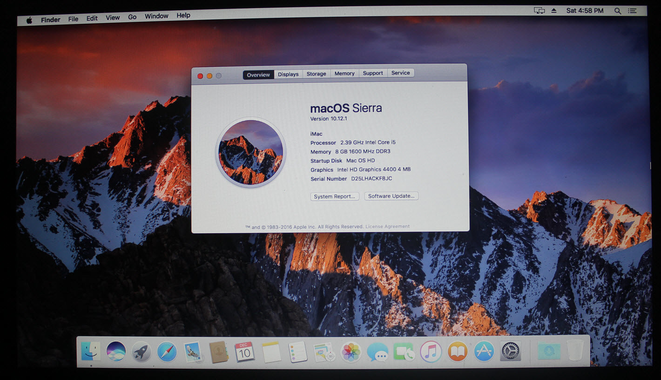661x380 pixels.
Task: Open the License Agreement link
Action: point(387,226)
